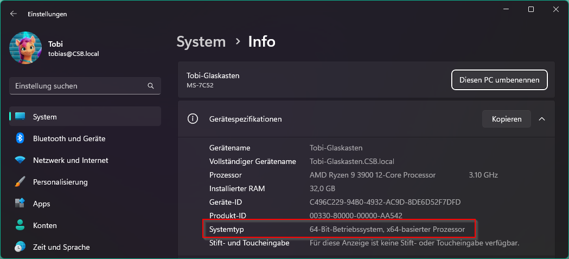Click the Einstellungen window title
Viewport: 569px width, 259px height.
point(47,14)
